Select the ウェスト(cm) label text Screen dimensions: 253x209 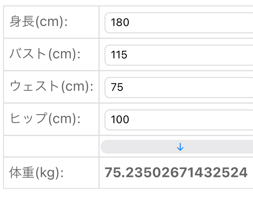(x=51, y=87)
